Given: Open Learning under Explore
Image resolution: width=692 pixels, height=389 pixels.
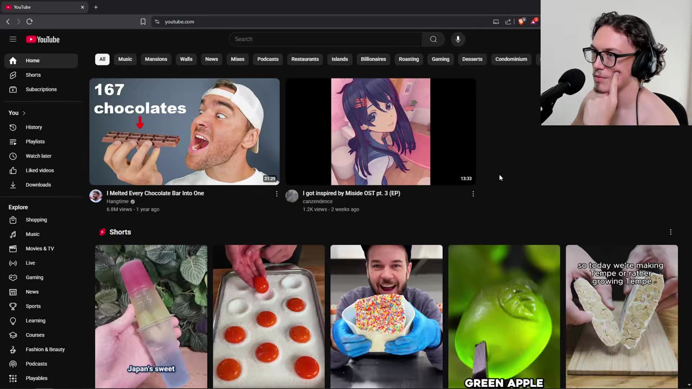Looking at the screenshot, I should point(41,320).
